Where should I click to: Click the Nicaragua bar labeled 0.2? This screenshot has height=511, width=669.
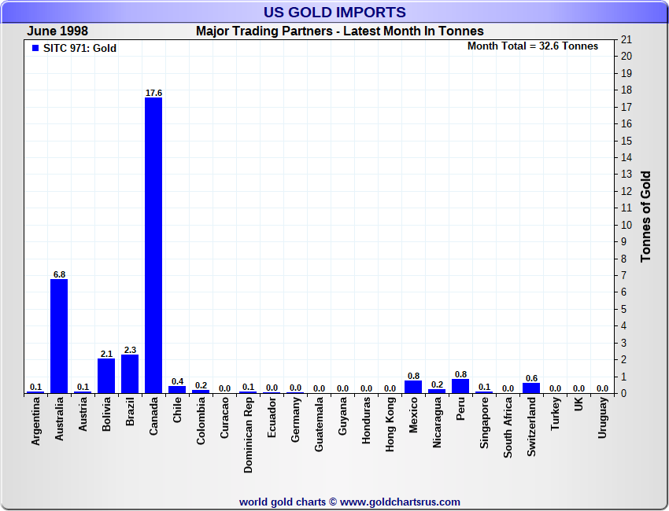(x=437, y=391)
